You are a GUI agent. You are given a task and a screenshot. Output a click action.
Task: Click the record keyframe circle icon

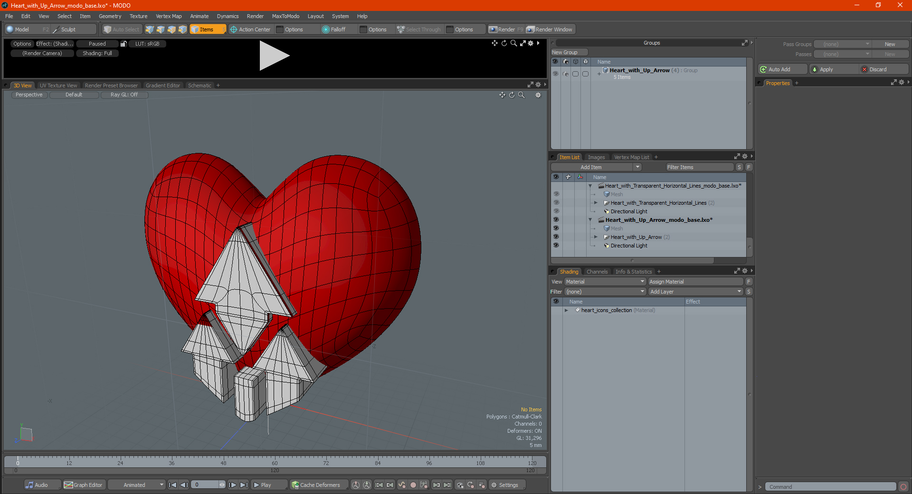(x=413, y=485)
